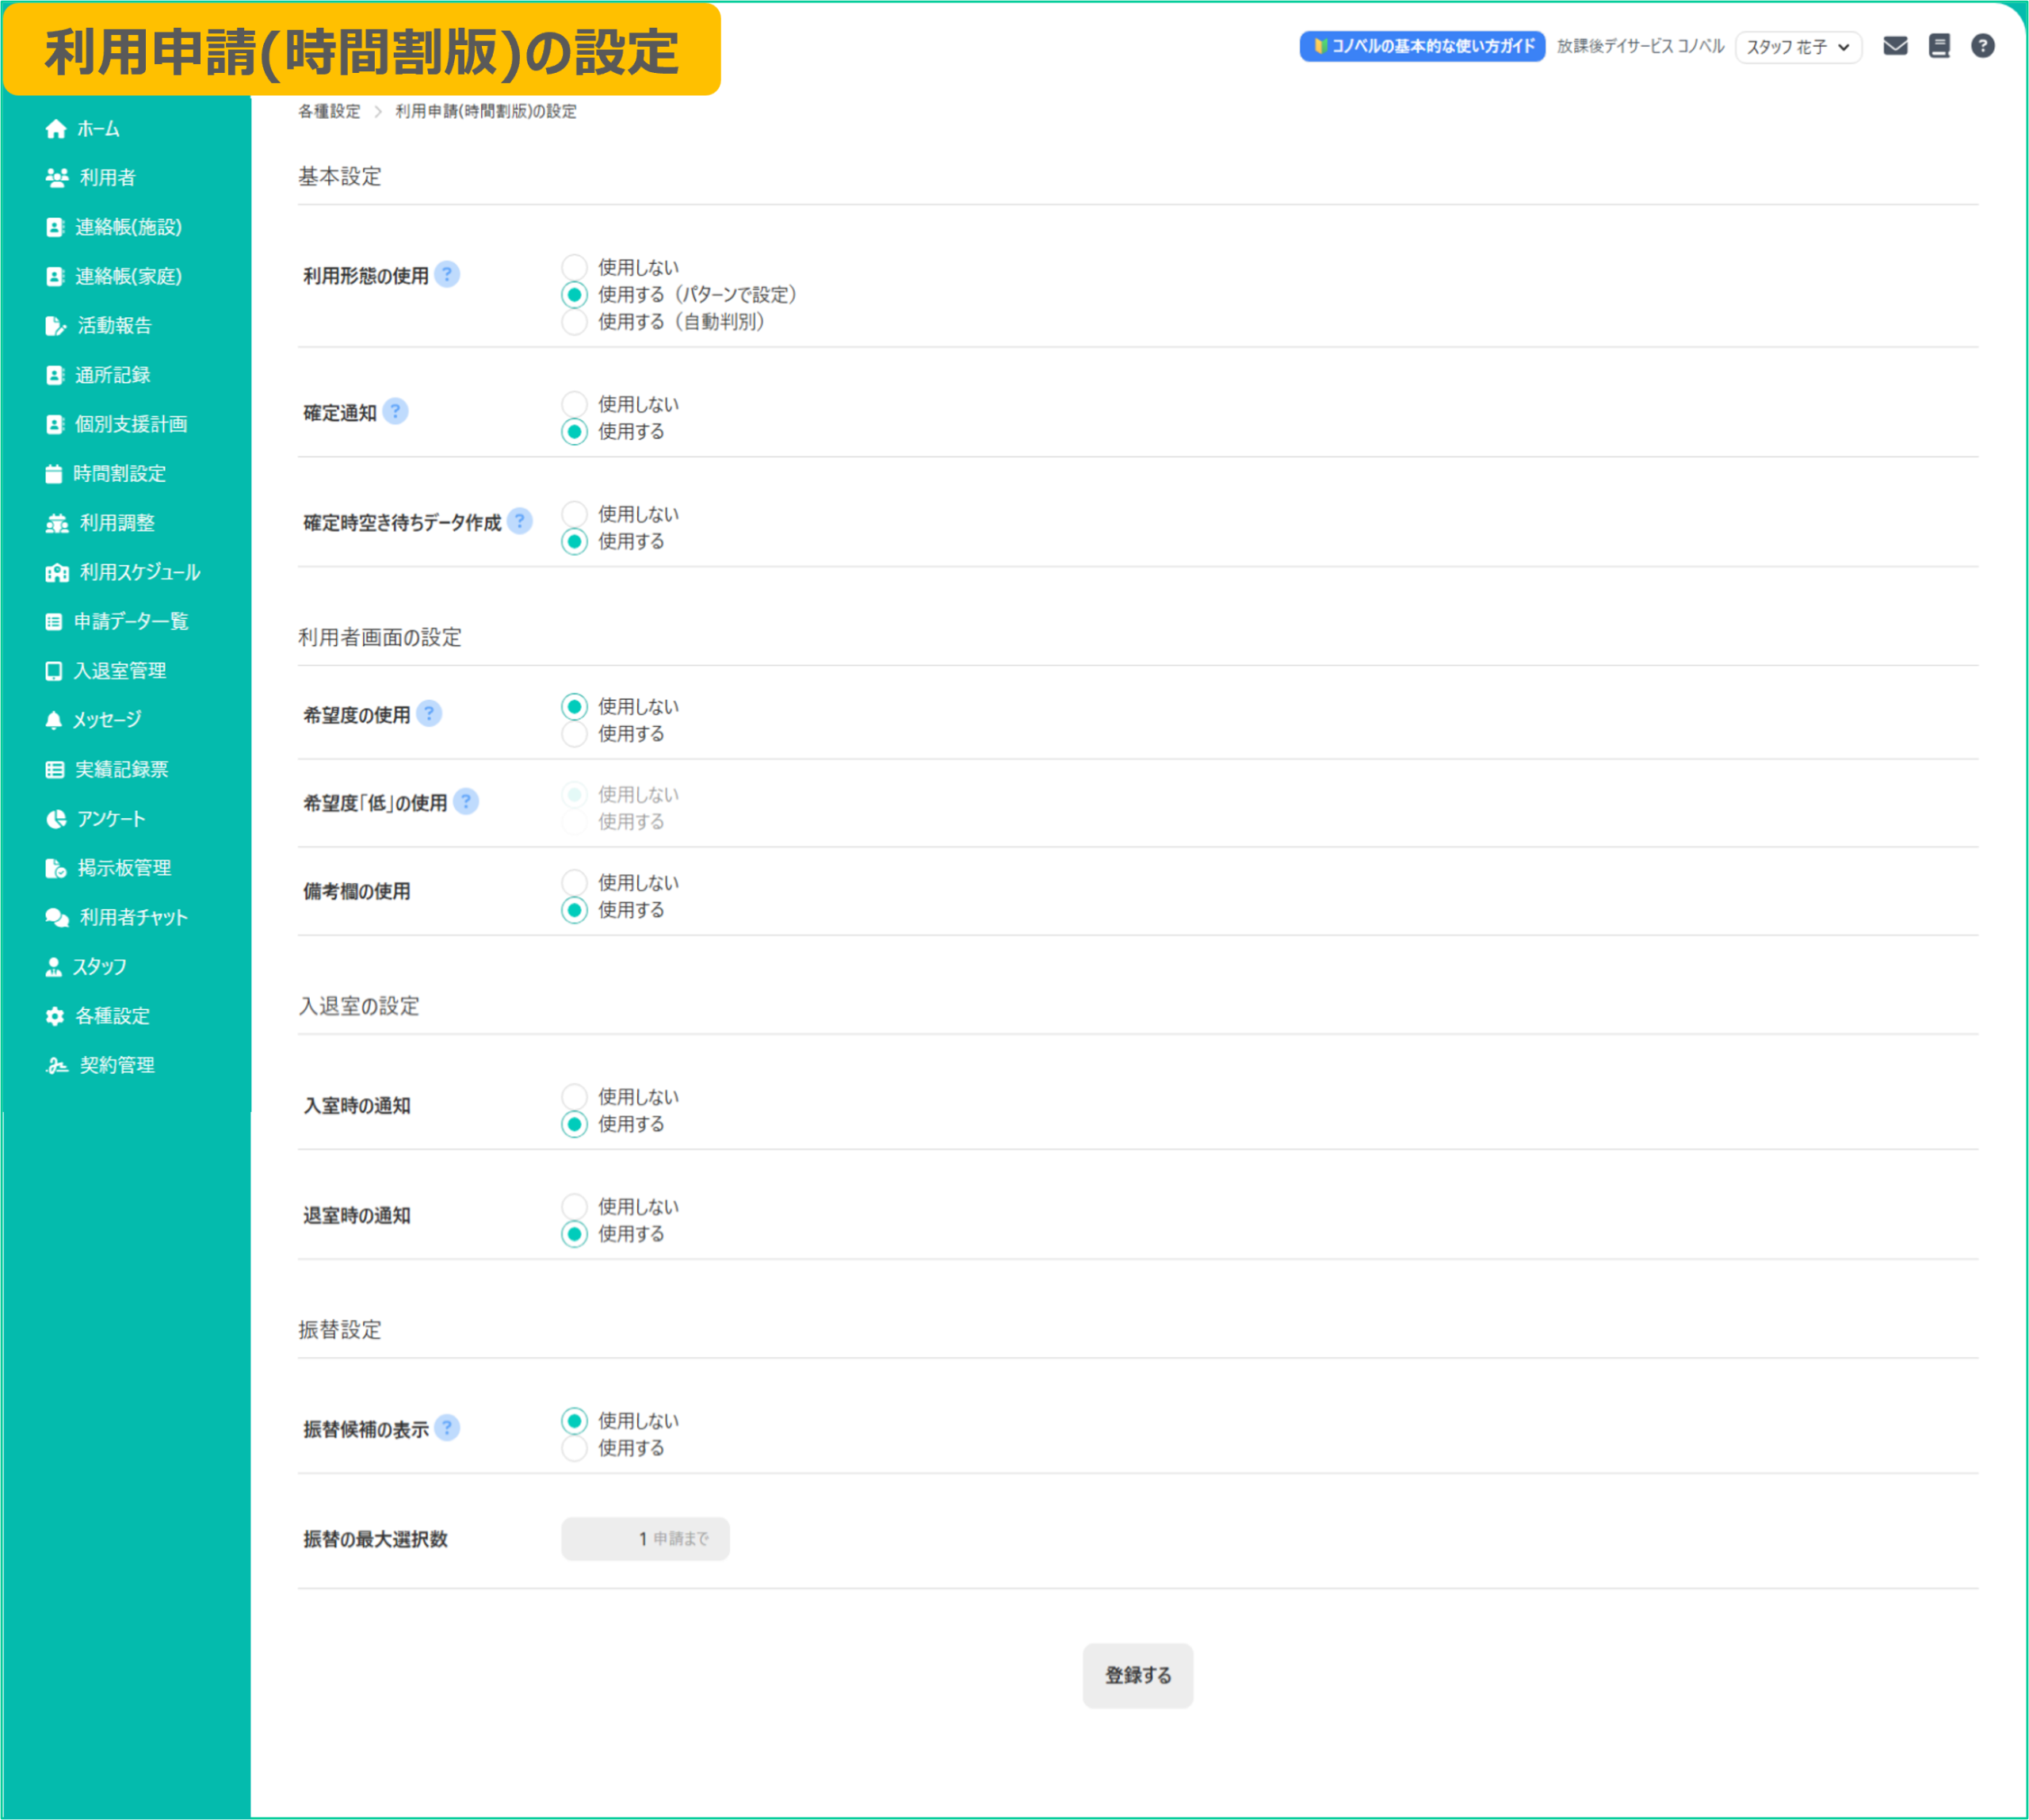This screenshot has height=1820, width=2029.
Task: Open 各種設定 in the sidebar menu
Action: click(112, 1016)
